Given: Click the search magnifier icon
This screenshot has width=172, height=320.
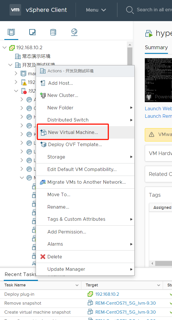Looking at the screenshot, I should click(x=130, y=10).
